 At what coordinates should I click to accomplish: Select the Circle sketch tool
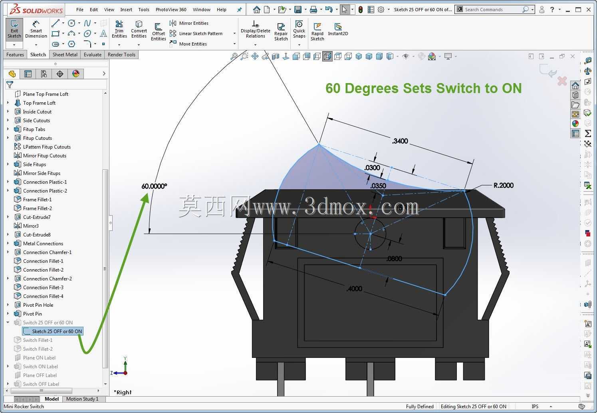click(71, 23)
